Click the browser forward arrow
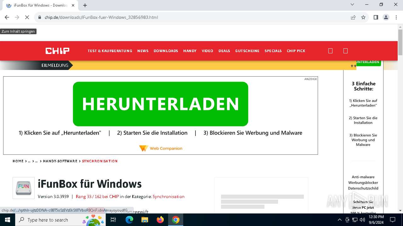Viewport: 403px width, 226px height. pos(17,17)
